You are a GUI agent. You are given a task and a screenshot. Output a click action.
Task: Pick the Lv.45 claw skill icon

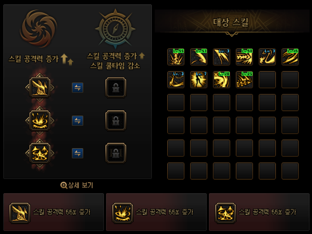click(x=290, y=57)
